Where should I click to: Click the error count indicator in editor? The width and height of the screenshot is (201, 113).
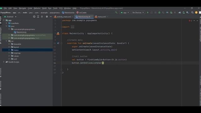coord(190,21)
